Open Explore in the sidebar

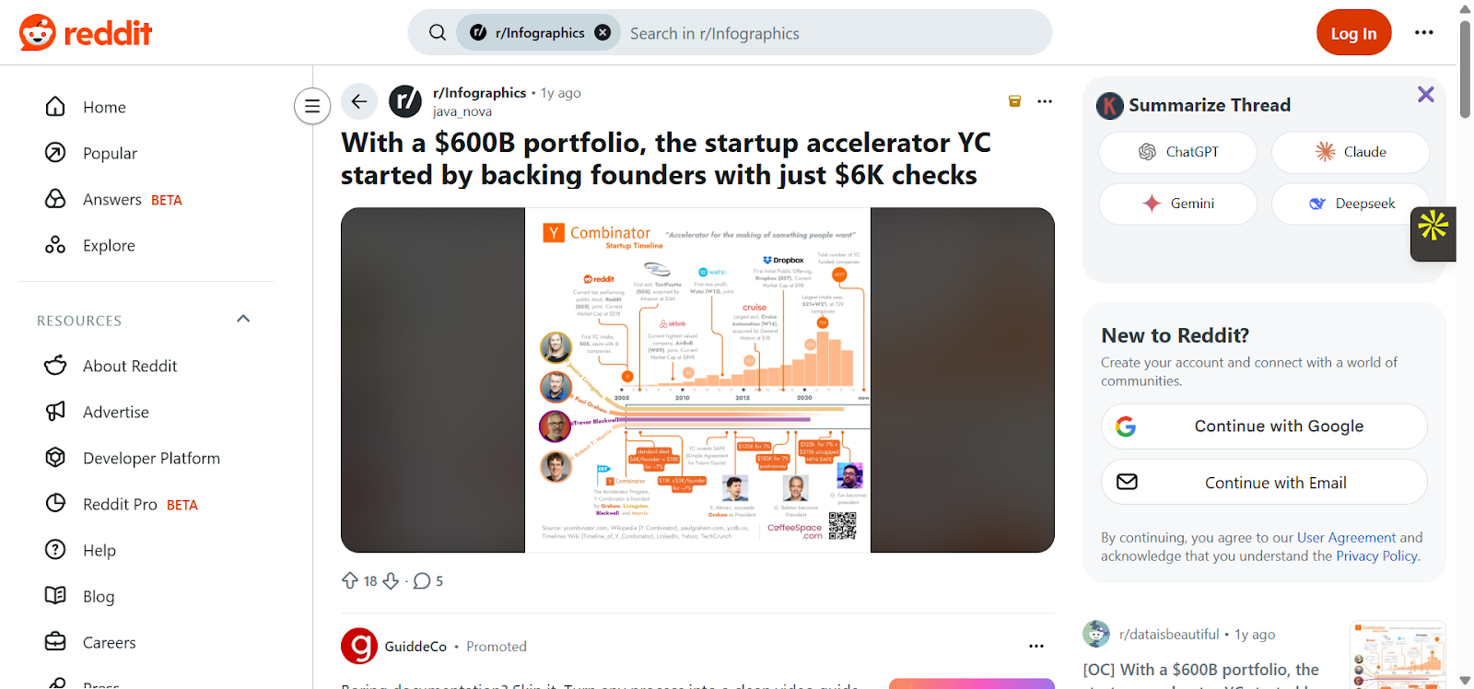[x=109, y=245]
